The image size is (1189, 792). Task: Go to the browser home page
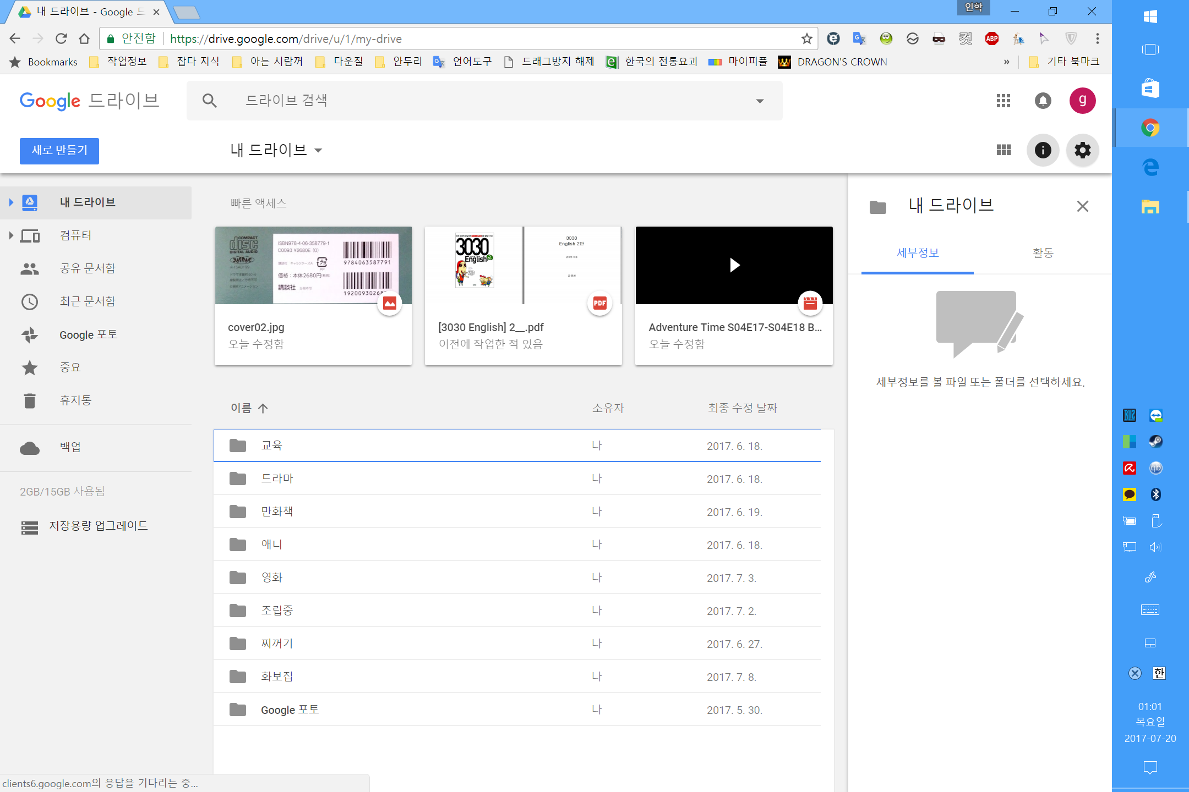click(84, 38)
